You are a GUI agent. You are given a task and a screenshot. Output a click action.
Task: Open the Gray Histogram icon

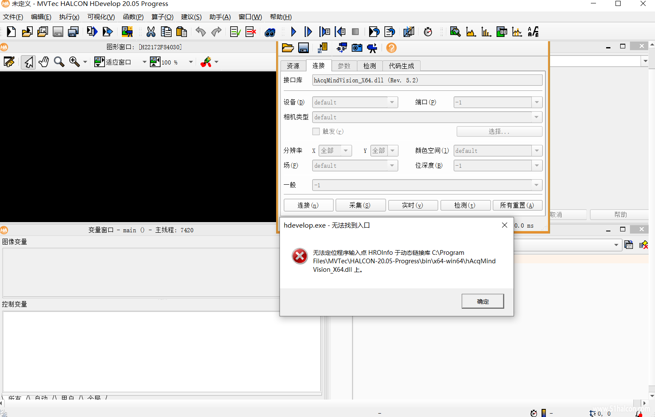point(471,32)
